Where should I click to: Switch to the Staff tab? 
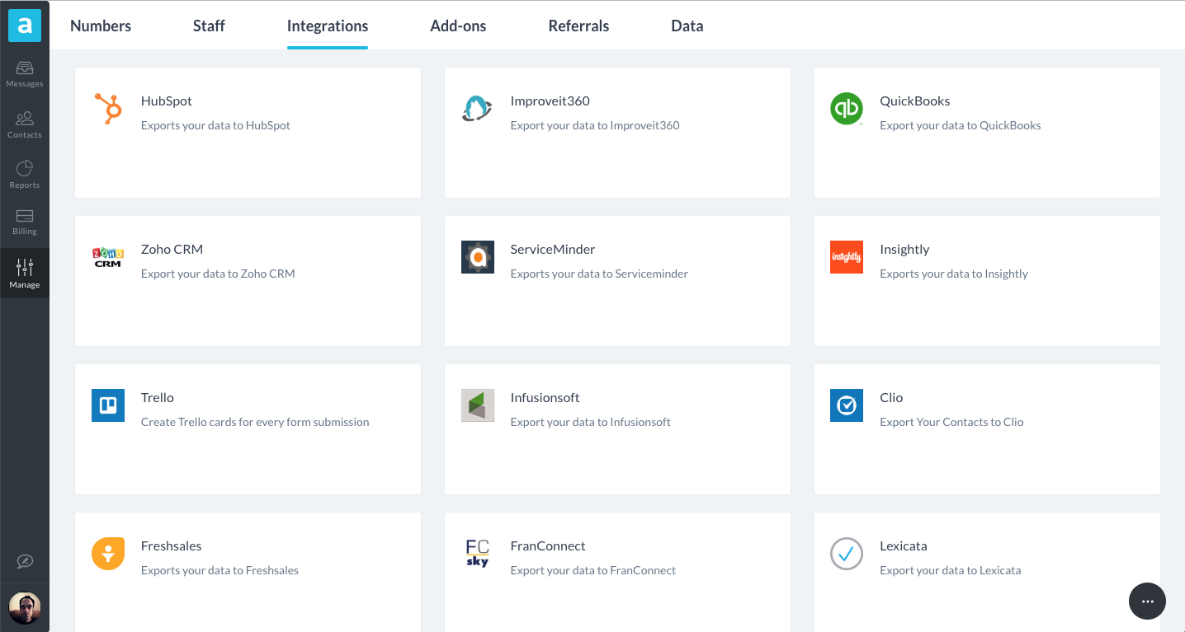(x=209, y=26)
